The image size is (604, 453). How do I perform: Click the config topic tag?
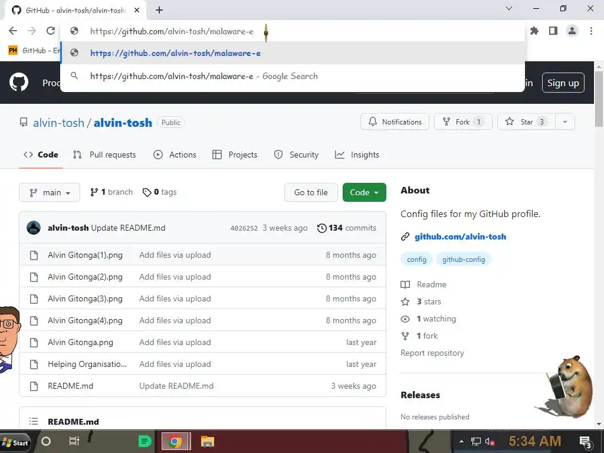[x=417, y=260]
